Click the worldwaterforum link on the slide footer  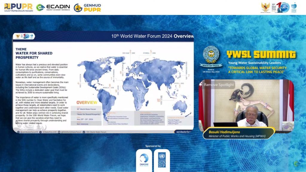(x=183, y=132)
